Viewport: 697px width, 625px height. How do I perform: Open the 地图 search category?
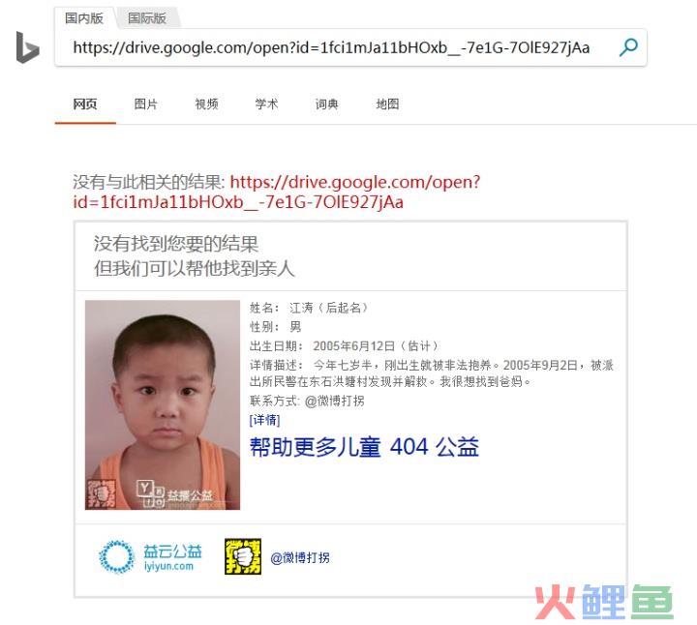(x=387, y=104)
